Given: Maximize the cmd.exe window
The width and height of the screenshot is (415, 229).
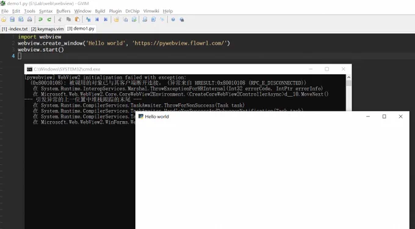Looking at the screenshot, I should (327, 69).
